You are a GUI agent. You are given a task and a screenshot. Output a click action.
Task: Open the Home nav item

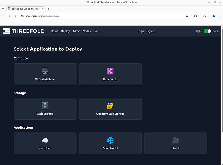point(55,31)
